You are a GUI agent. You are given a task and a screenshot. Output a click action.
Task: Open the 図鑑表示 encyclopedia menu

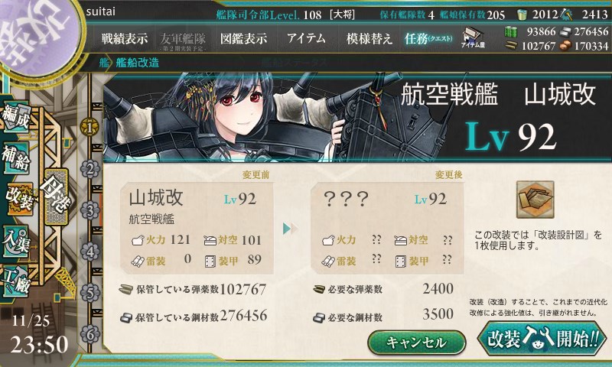(x=243, y=38)
